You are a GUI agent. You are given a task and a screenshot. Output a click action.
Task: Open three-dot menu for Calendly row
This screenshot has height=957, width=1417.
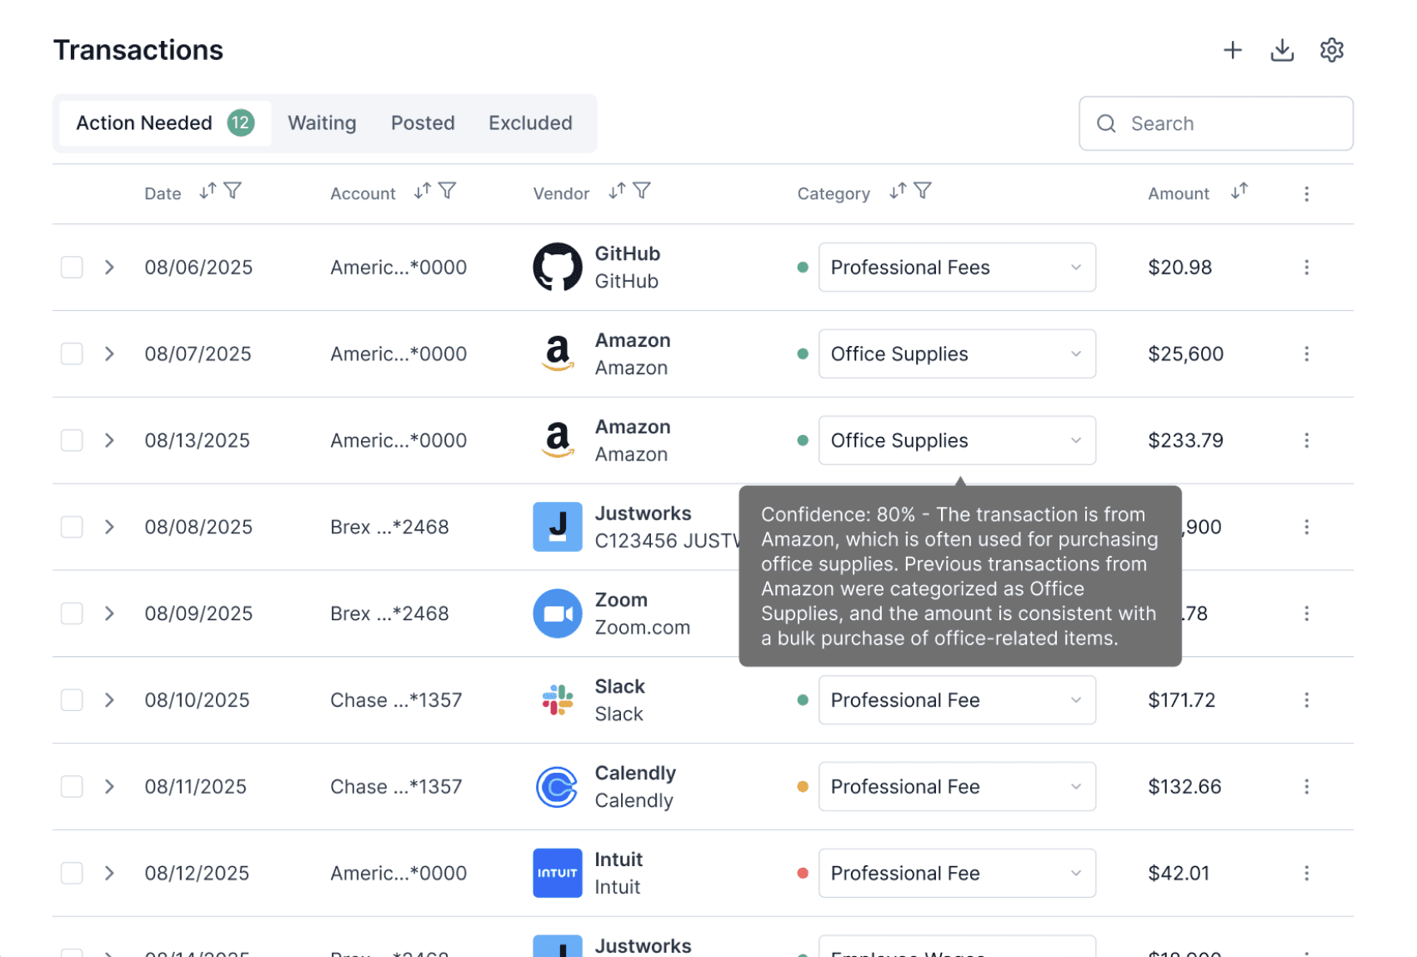point(1306,787)
